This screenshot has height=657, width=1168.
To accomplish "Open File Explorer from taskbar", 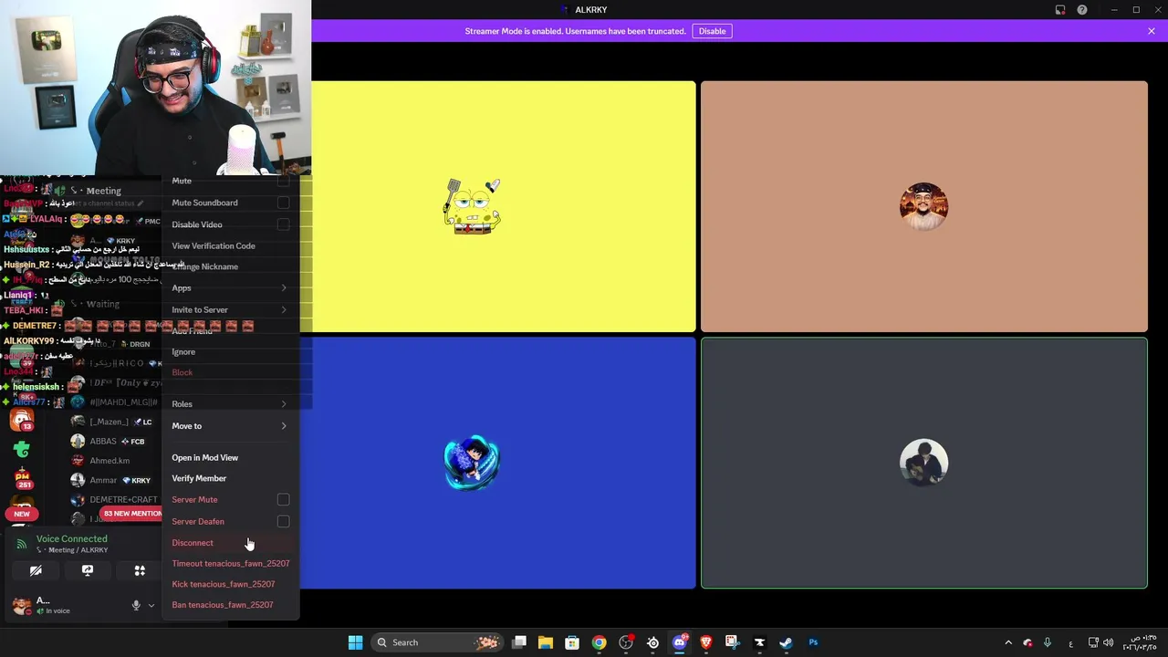I will 546,642.
